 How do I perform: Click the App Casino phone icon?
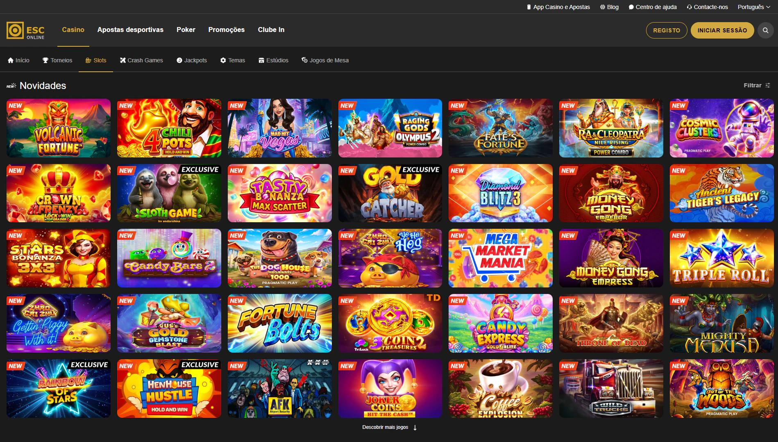(529, 7)
